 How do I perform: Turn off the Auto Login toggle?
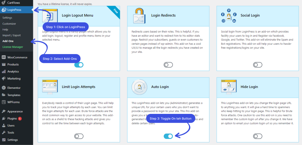point(168,136)
